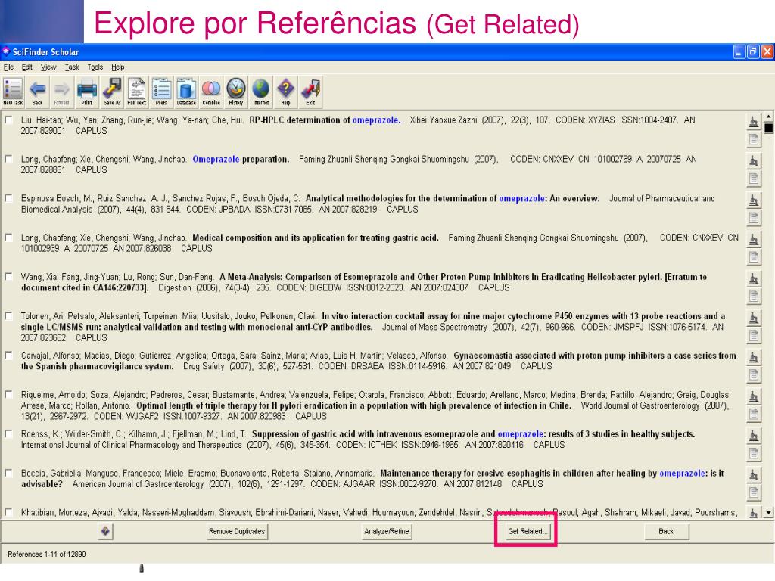Click 'Analytical methodologies for the determination of omeprazole' title
The width and height of the screenshot is (775, 581).
(x=425, y=198)
